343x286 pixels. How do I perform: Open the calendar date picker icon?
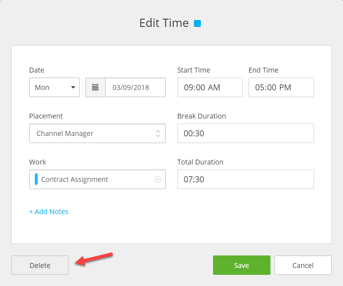pos(95,87)
